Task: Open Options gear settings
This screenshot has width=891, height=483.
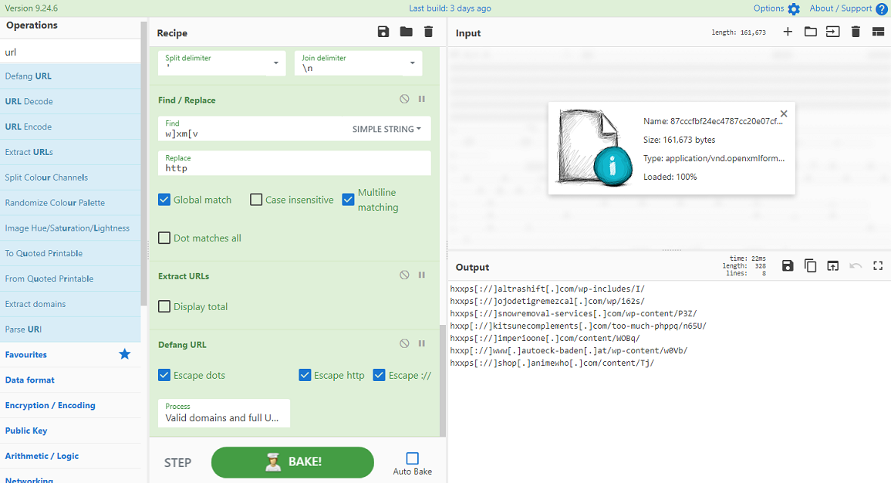Action: pyautogui.click(x=794, y=9)
